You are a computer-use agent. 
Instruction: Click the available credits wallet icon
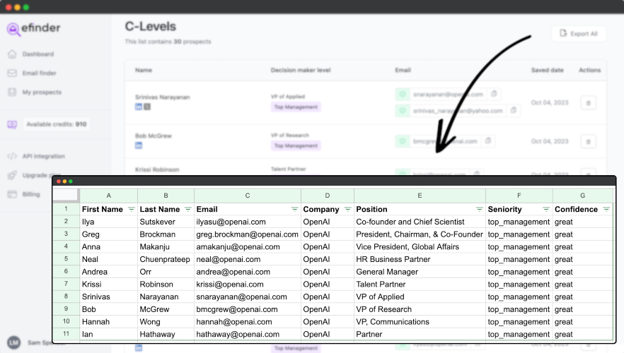(x=12, y=124)
